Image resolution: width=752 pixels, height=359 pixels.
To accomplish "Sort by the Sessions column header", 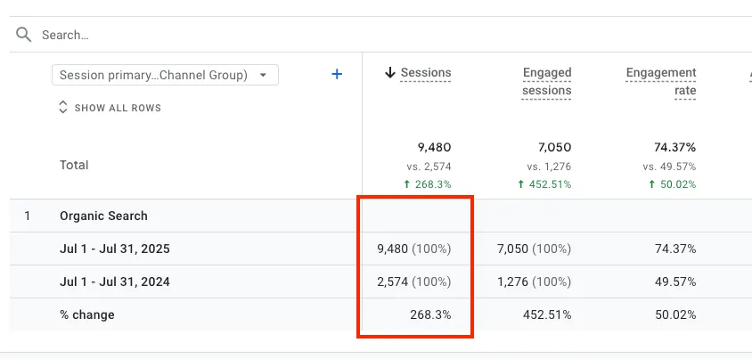I will coord(425,73).
